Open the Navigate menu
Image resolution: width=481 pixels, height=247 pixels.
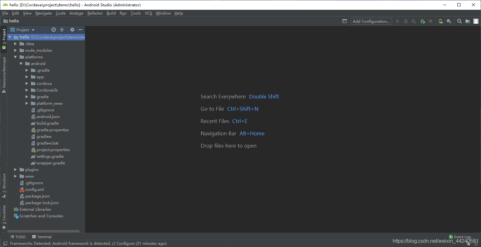coord(44,13)
